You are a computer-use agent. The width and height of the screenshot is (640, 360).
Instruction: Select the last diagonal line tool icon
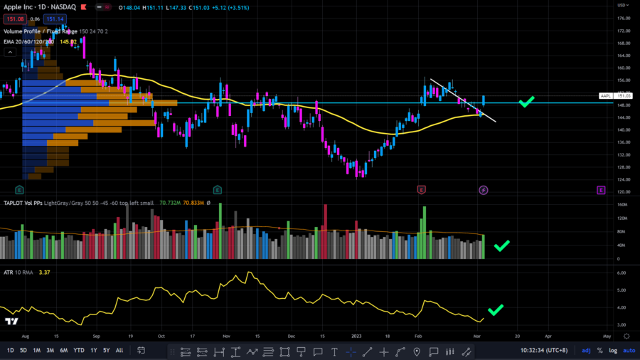[466, 351]
